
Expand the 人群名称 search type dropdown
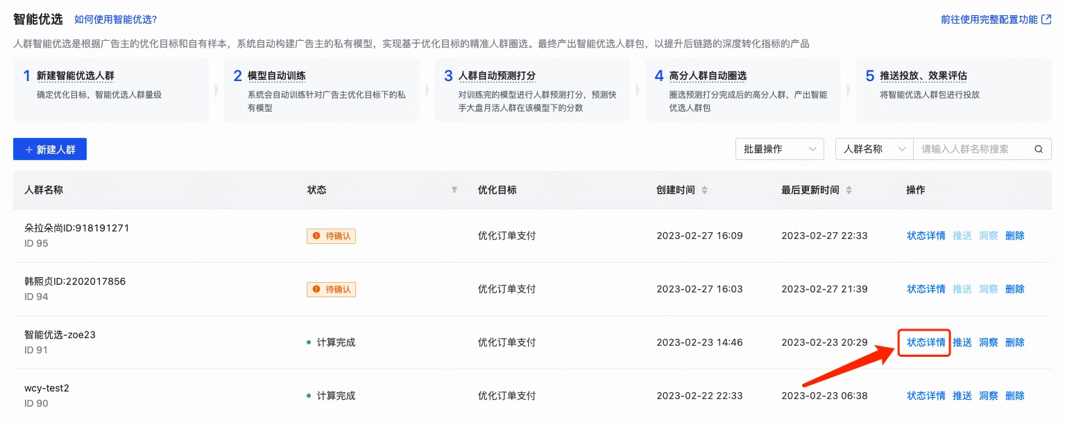tap(874, 149)
